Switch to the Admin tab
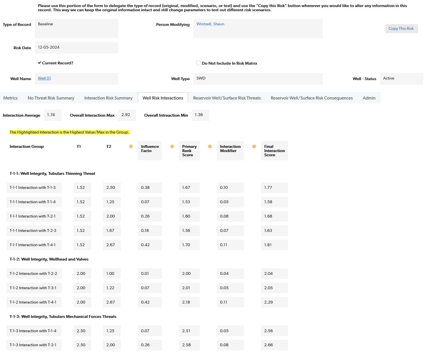Screen dimensions: 424x353 pyautogui.click(x=369, y=98)
